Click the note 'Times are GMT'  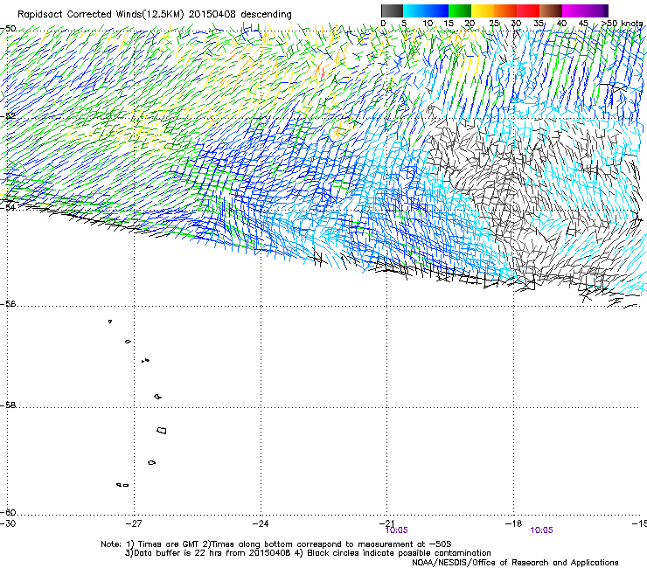168,544
